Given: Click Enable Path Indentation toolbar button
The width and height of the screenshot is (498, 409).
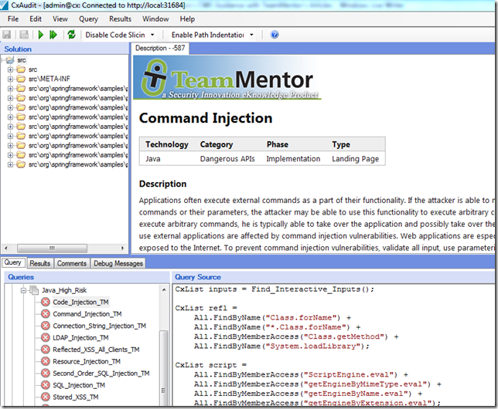Looking at the screenshot, I should [208, 35].
